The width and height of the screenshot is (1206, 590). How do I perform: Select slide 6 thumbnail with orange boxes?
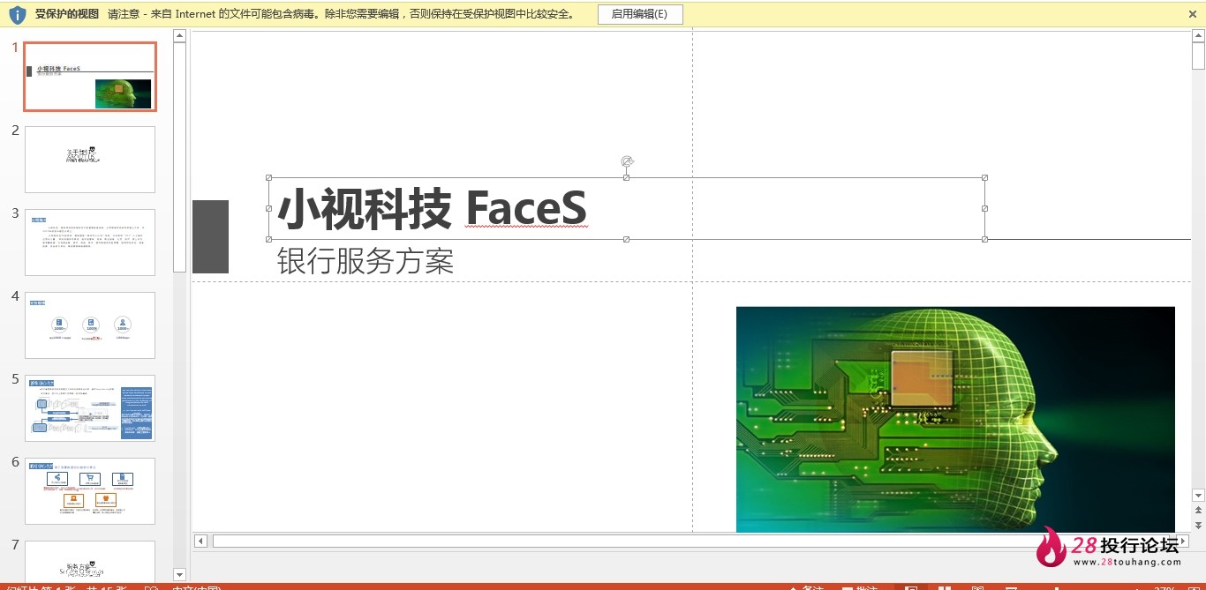(x=90, y=491)
